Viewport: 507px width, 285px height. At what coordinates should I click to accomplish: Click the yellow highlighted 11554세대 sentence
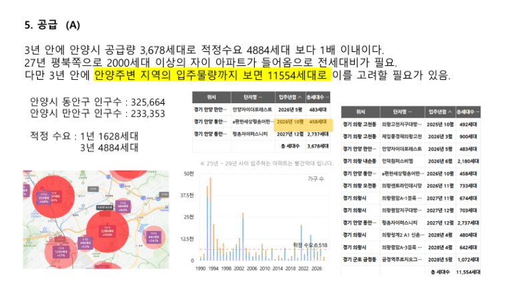(212, 75)
